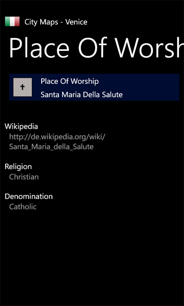184x306 pixels.
Task: Open Santa Maria Della Salute entry
Action: 81,95
